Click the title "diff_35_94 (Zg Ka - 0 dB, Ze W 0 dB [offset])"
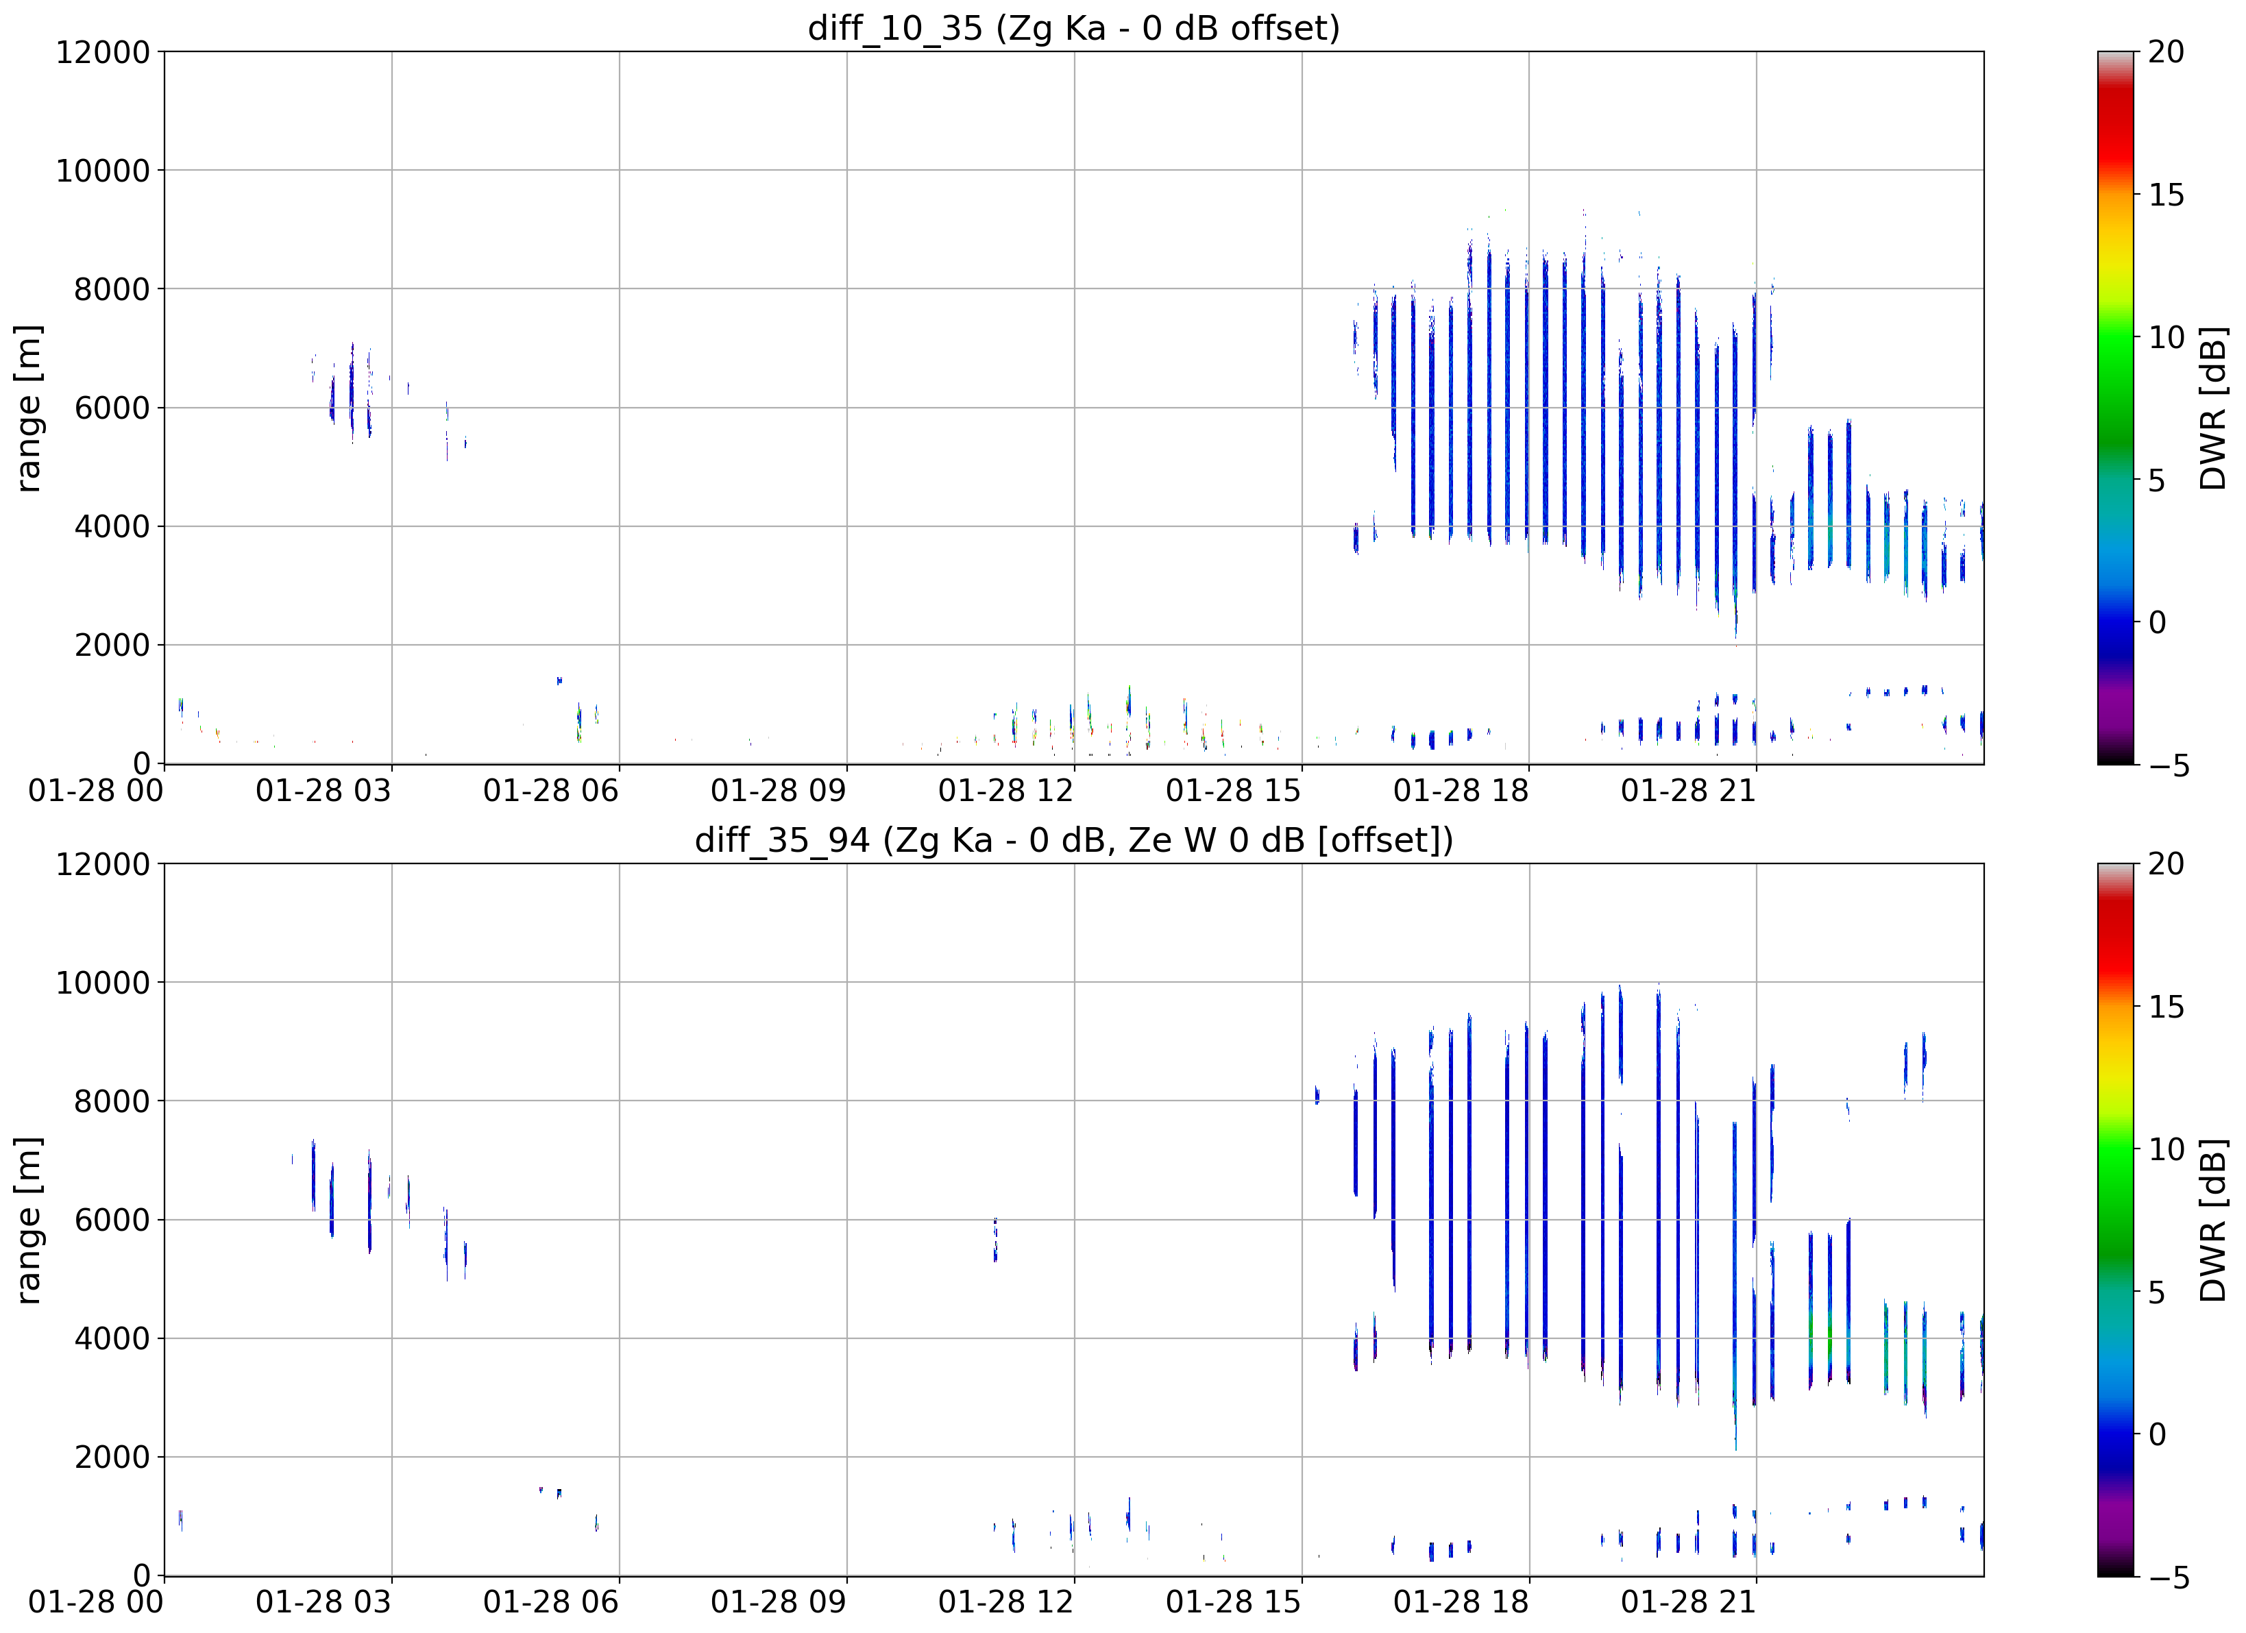2246x1633 pixels. point(1073,839)
